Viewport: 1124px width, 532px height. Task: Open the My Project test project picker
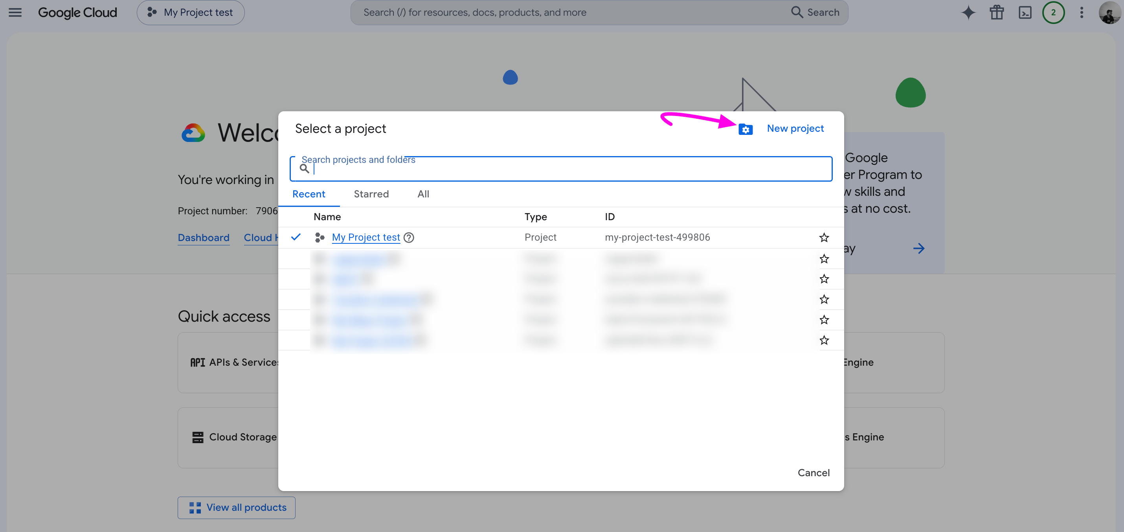tap(190, 12)
